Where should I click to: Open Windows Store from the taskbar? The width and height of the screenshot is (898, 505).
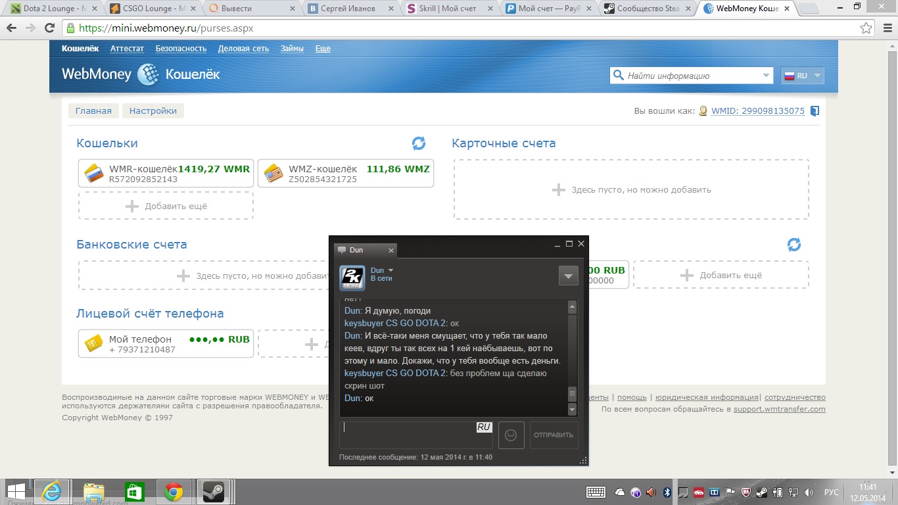tap(134, 492)
